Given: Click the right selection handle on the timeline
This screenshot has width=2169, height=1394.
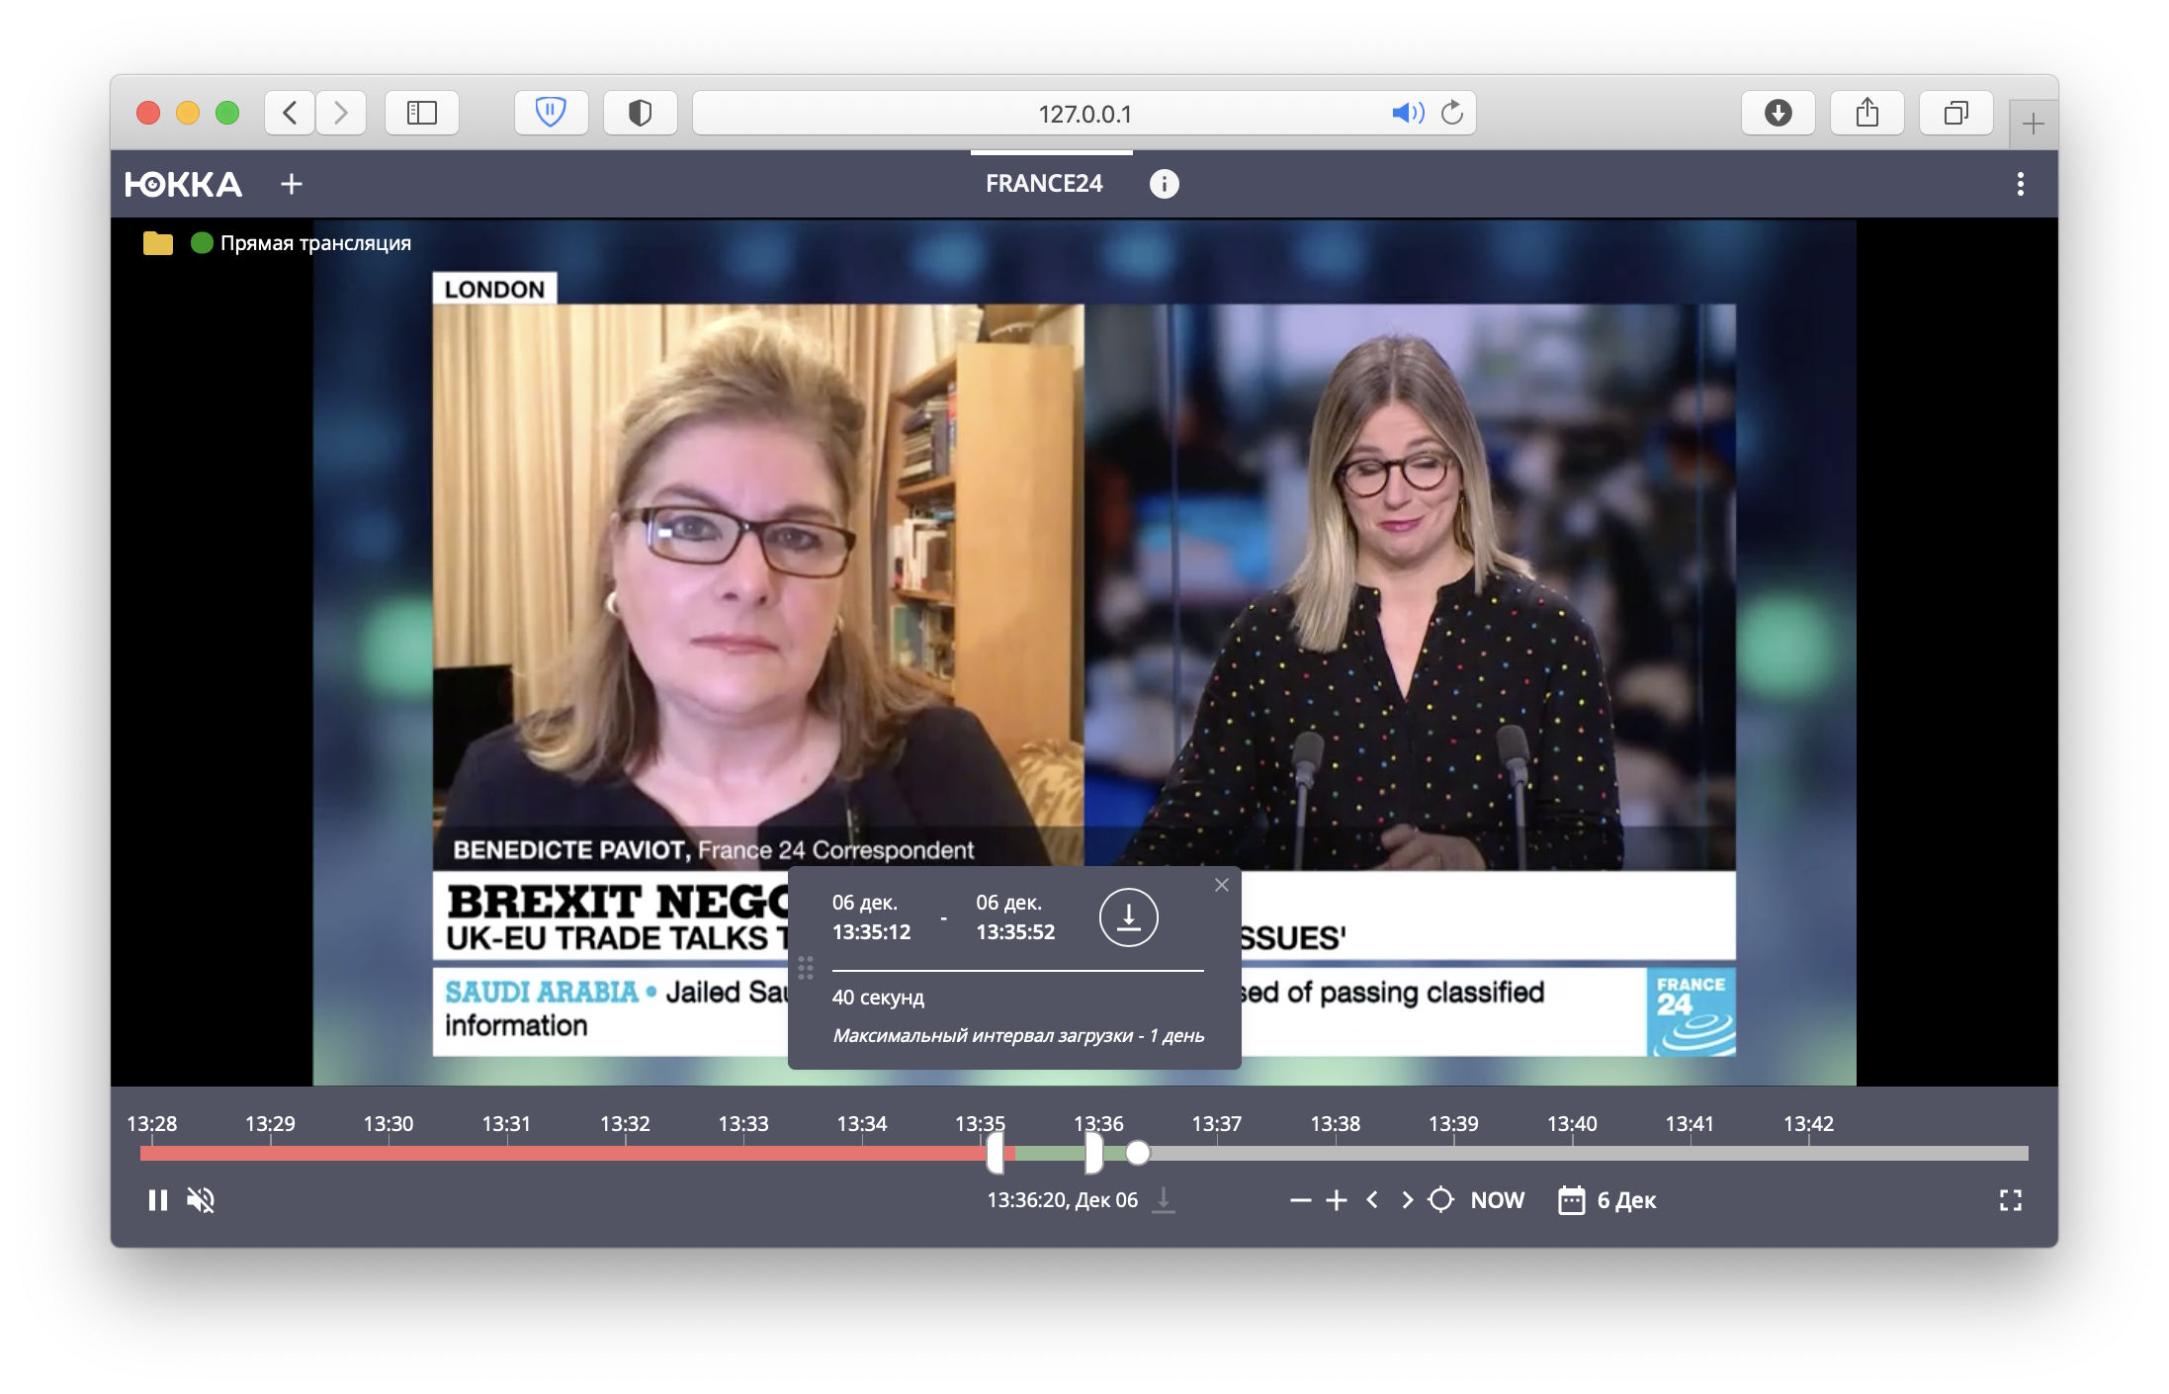Looking at the screenshot, I should click(x=1093, y=1153).
